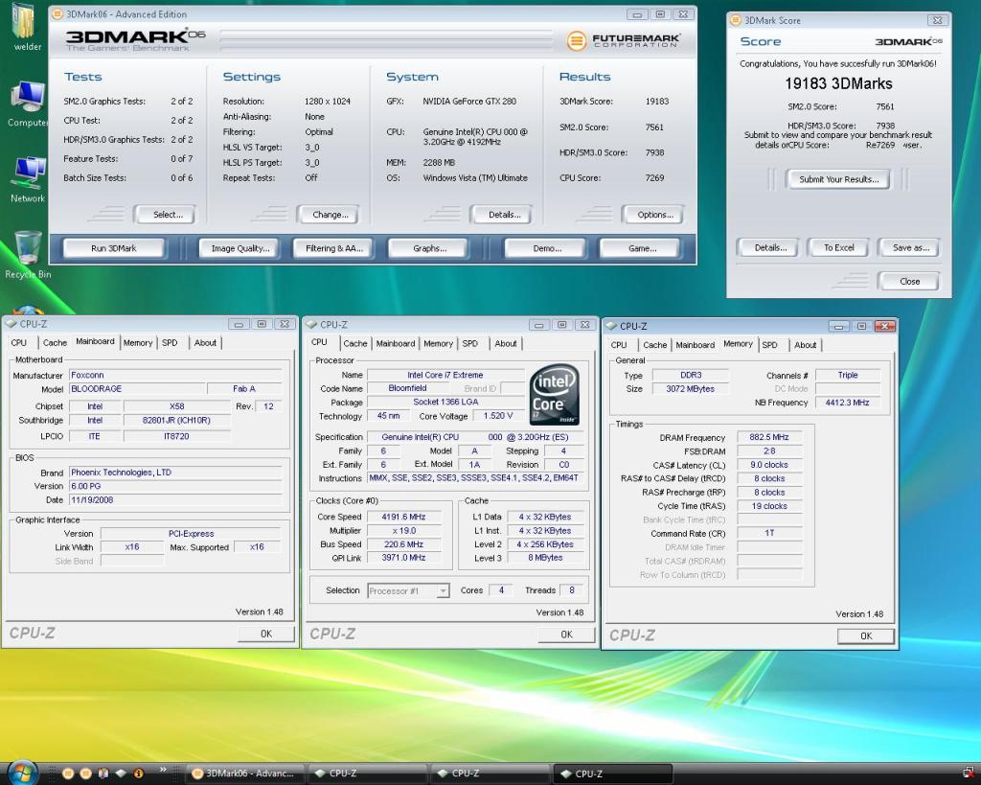
Task: Open the Network desktop icon
Action: [28, 180]
